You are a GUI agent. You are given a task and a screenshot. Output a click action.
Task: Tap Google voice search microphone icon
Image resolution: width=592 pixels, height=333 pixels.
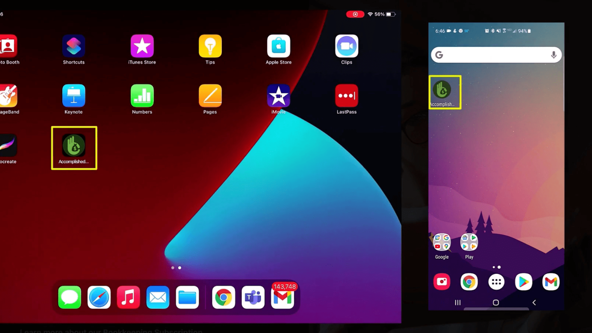[x=553, y=55]
